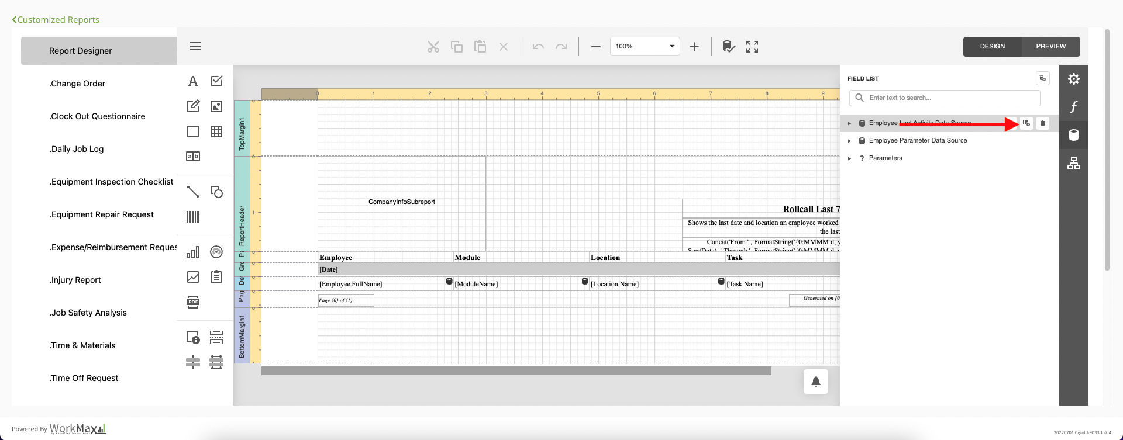
Task: Click the horizontal scrollbar under the design surface
Action: click(x=516, y=371)
